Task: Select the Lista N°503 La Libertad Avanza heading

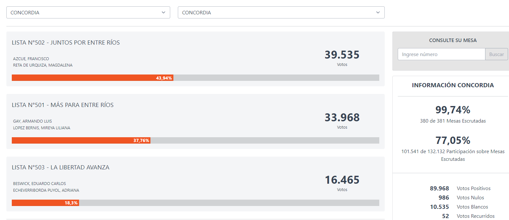Action: click(61, 167)
